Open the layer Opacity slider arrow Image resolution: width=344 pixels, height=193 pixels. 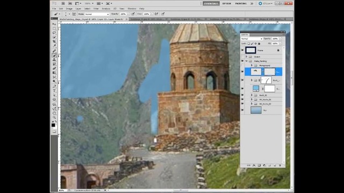(x=280, y=39)
